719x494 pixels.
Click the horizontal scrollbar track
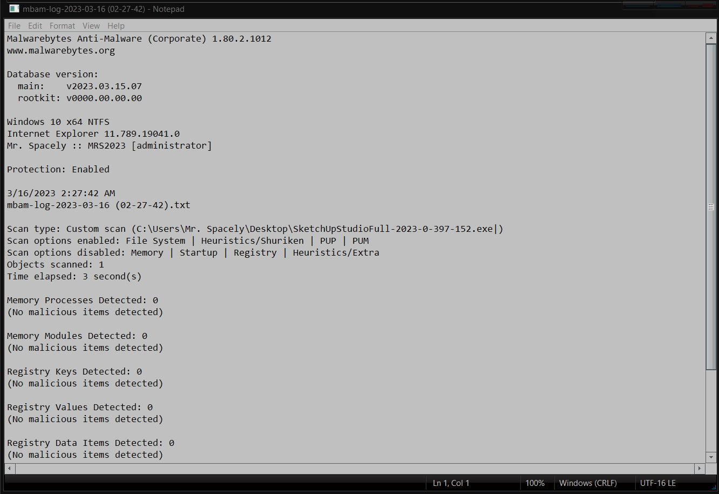[x=355, y=468]
